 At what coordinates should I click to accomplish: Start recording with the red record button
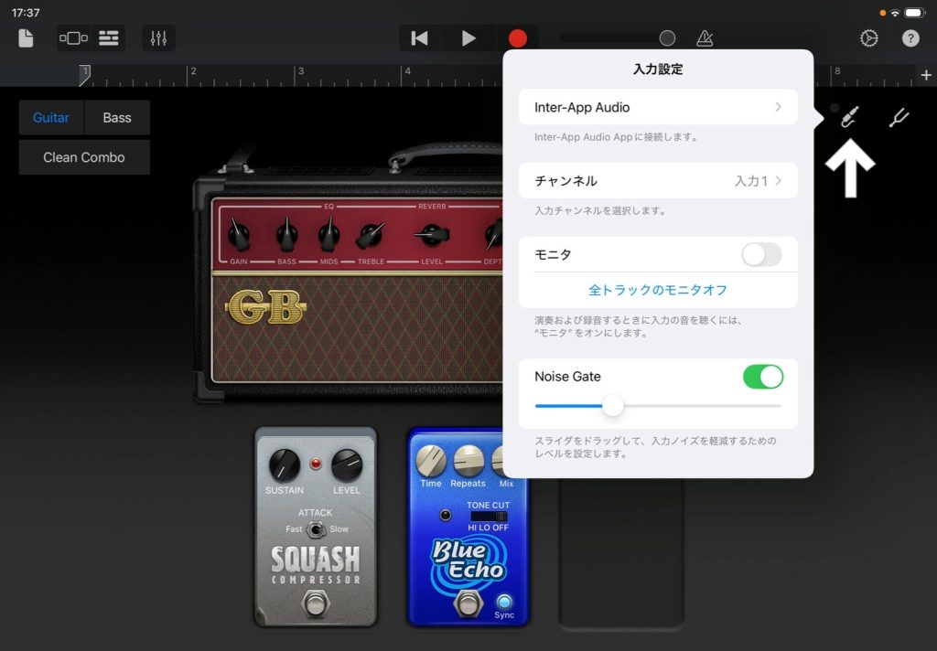pyautogui.click(x=518, y=38)
